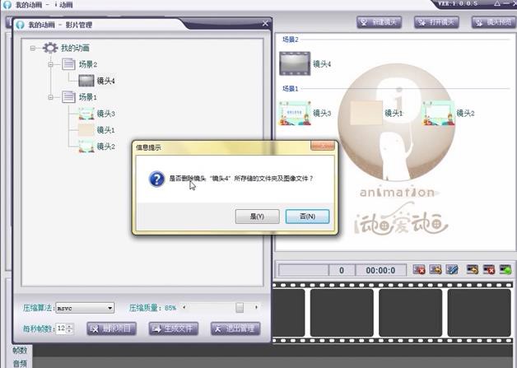Select 镜头2 in the tree
Image resolution: width=517 pixels, height=368 pixels.
coord(106,147)
